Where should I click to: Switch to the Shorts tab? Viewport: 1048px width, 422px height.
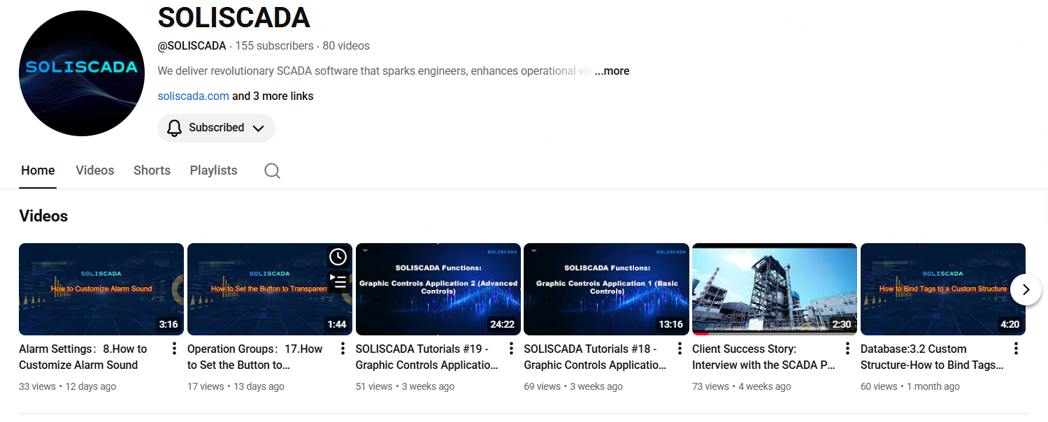coord(152,170)
